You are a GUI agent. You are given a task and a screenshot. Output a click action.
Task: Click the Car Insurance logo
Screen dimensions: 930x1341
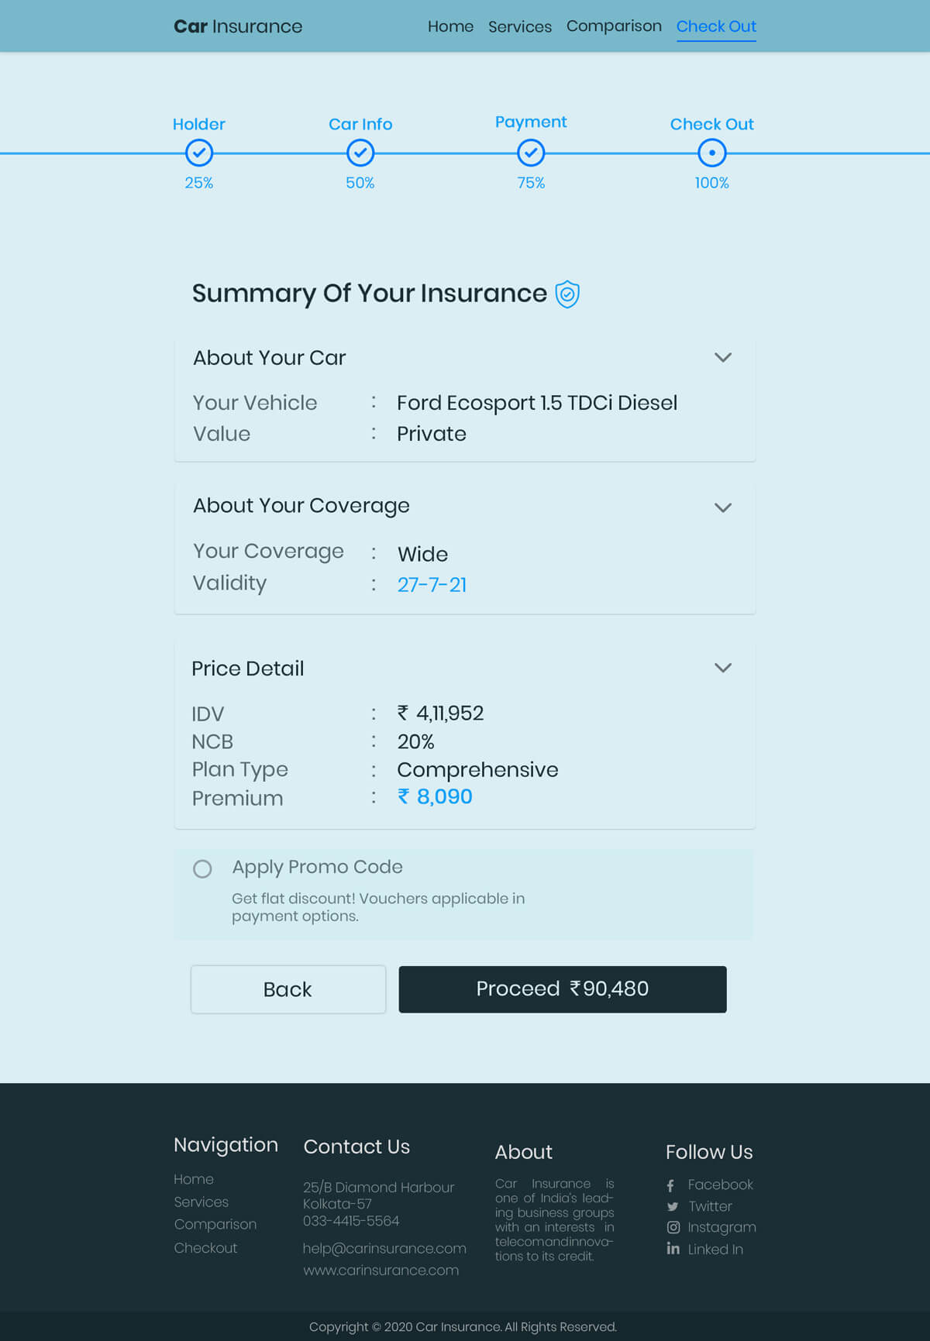(238, 26)
